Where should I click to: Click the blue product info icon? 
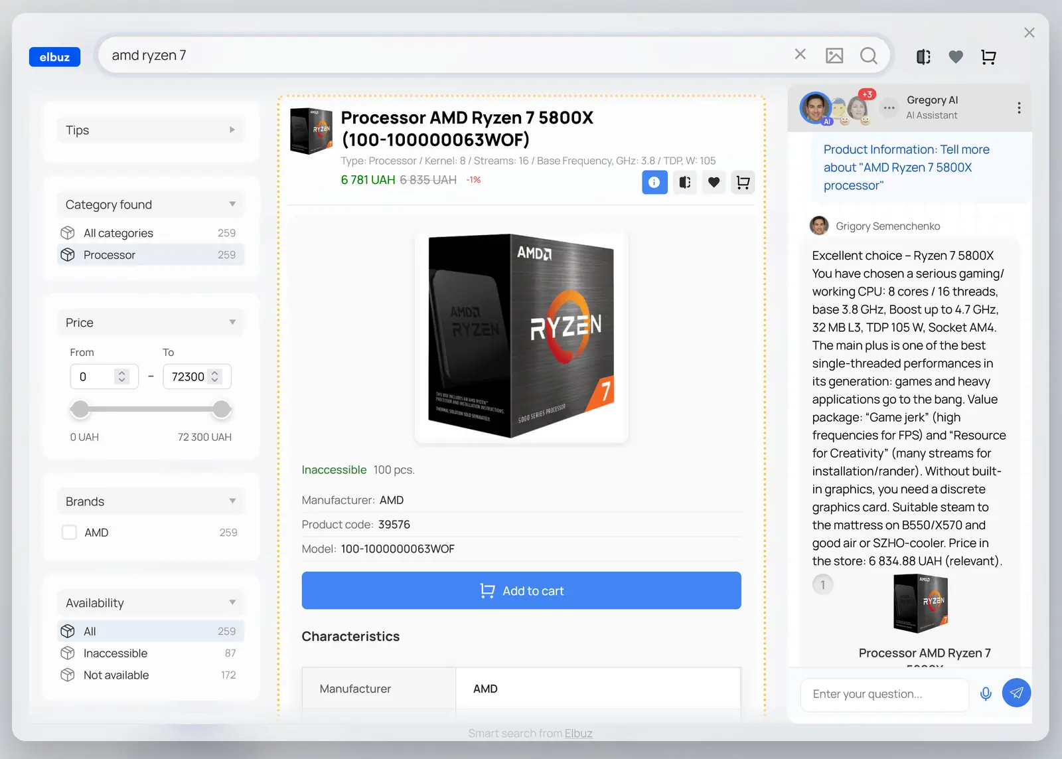654,182
